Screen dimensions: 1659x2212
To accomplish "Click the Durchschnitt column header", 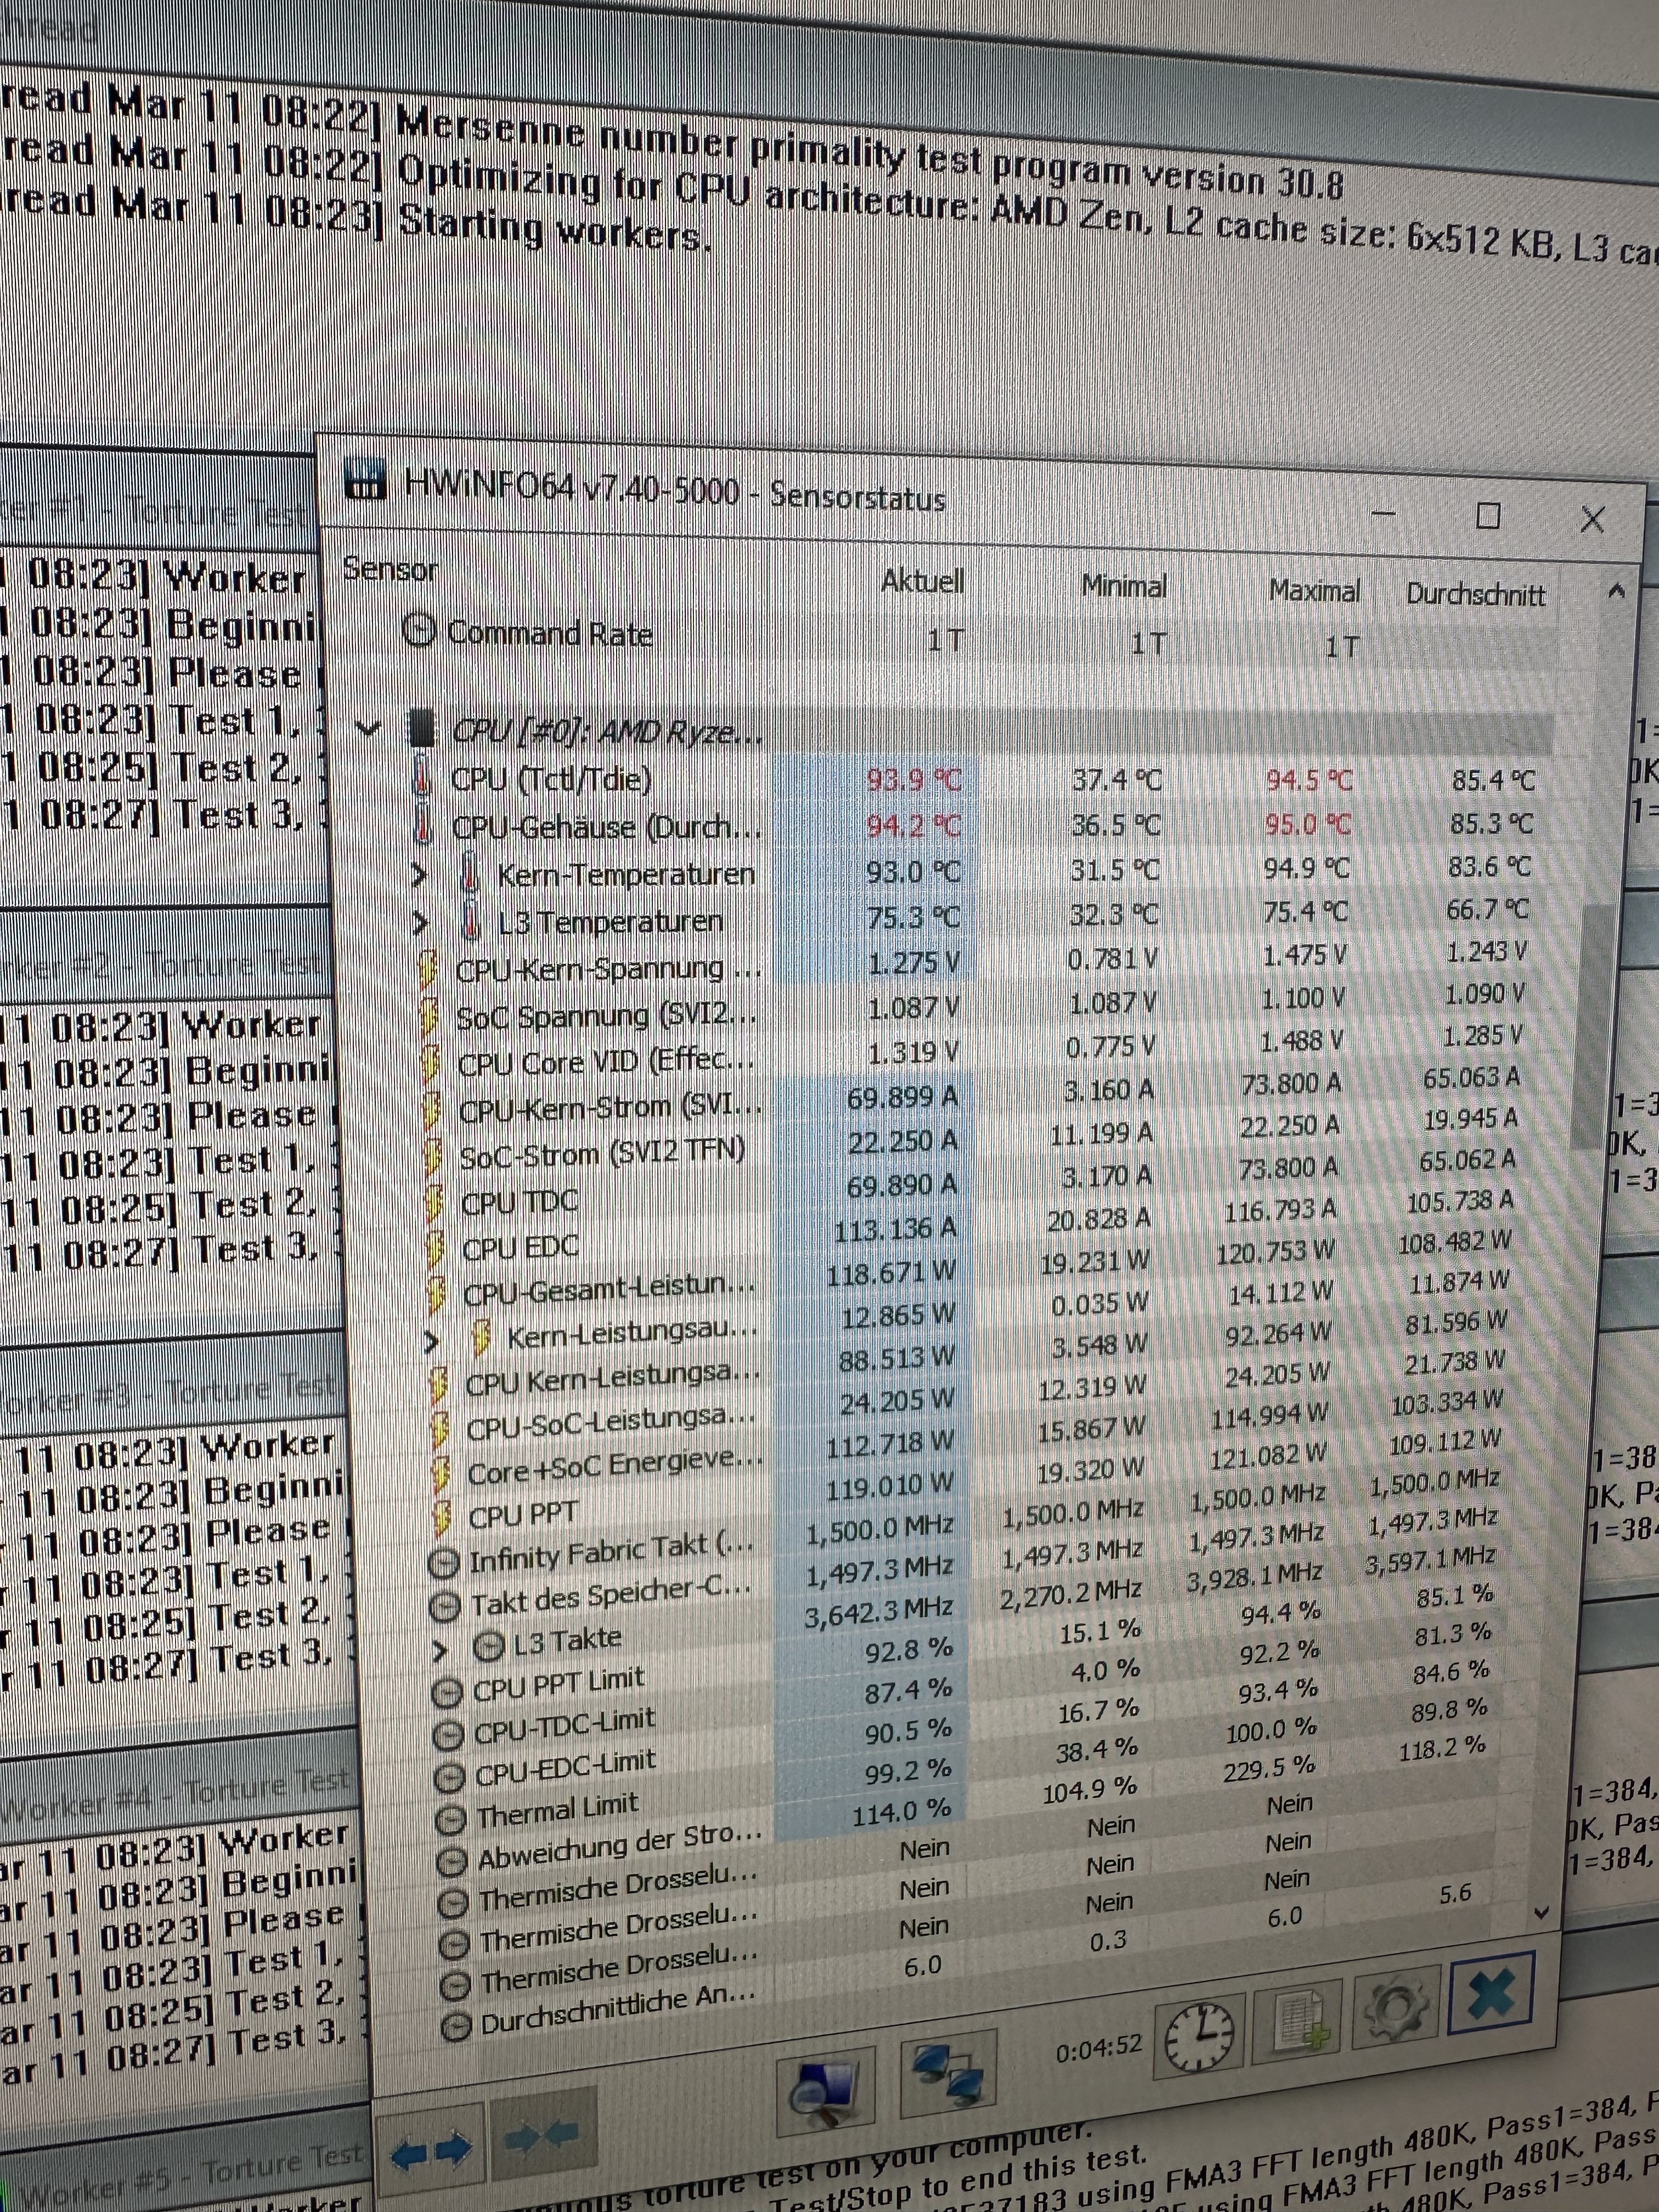I will (1475, 594).
